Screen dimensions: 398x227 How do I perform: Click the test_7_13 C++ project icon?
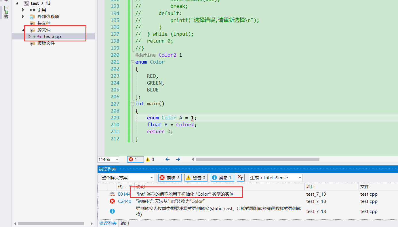click(x=26, y=3)
